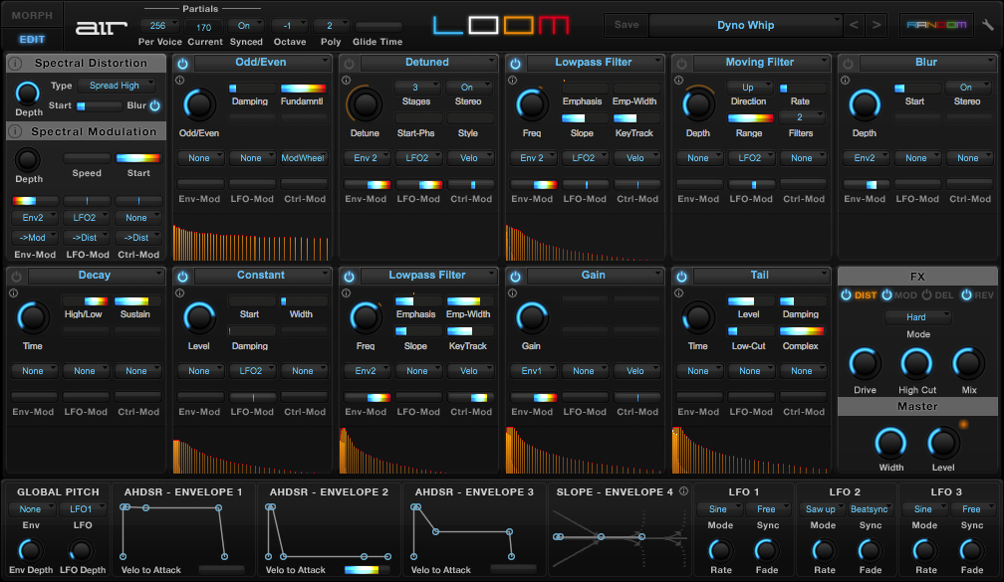
Task: Toggle Blur power in Spectral Distortion
Action: pyautogui.click(x=154, y=105)
